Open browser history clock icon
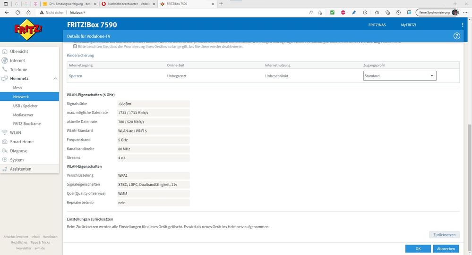This screenshot has width=472, height=255. [x=398, y=12]
